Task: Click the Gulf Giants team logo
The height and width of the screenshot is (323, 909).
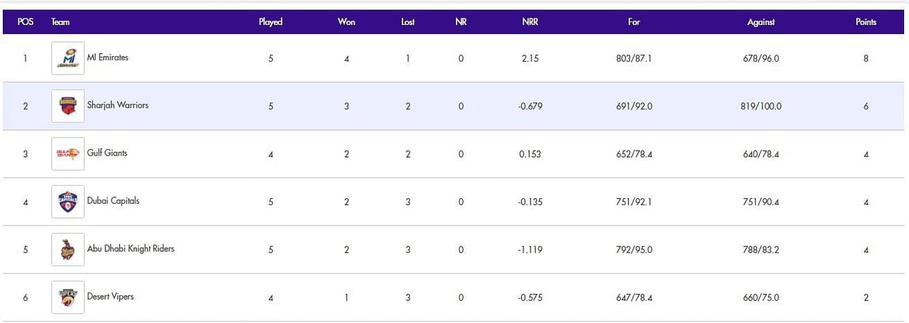Action: click(68, 154)
